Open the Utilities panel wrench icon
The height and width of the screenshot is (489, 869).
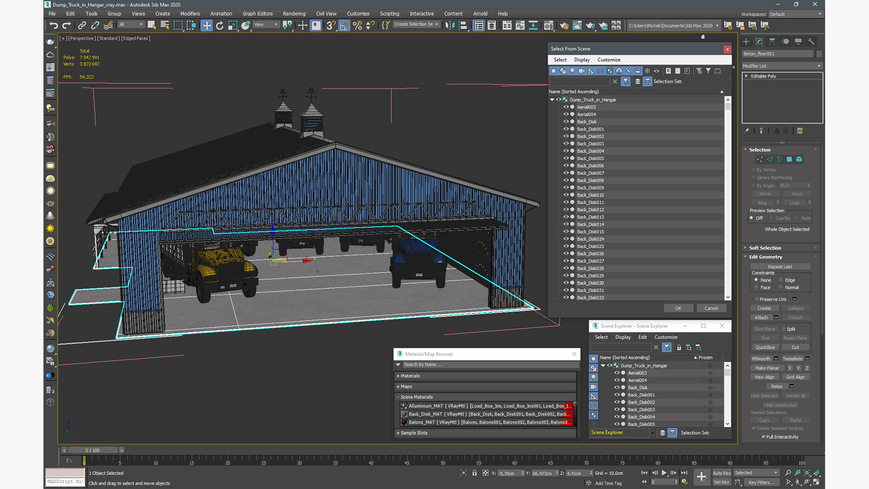pyautogui.click(x=811, y=41)
